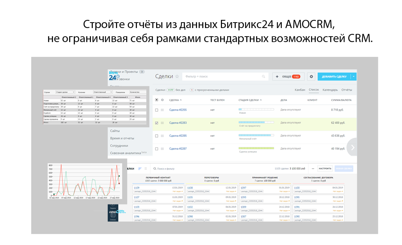Click the stage progress bar of Сделка #2283
This screenshot has width=402, height=245.
click(x=256, y=122)
